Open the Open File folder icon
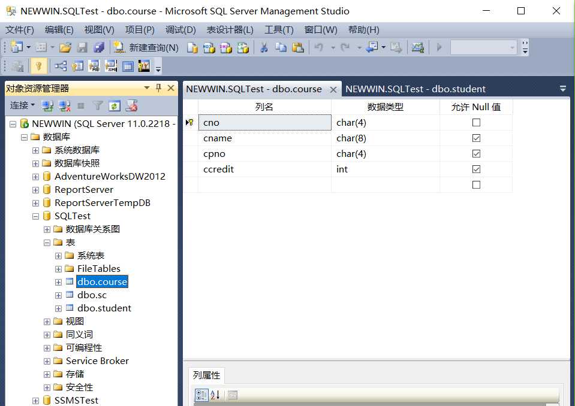Viewport: 575px width, 406px height. 65,47
